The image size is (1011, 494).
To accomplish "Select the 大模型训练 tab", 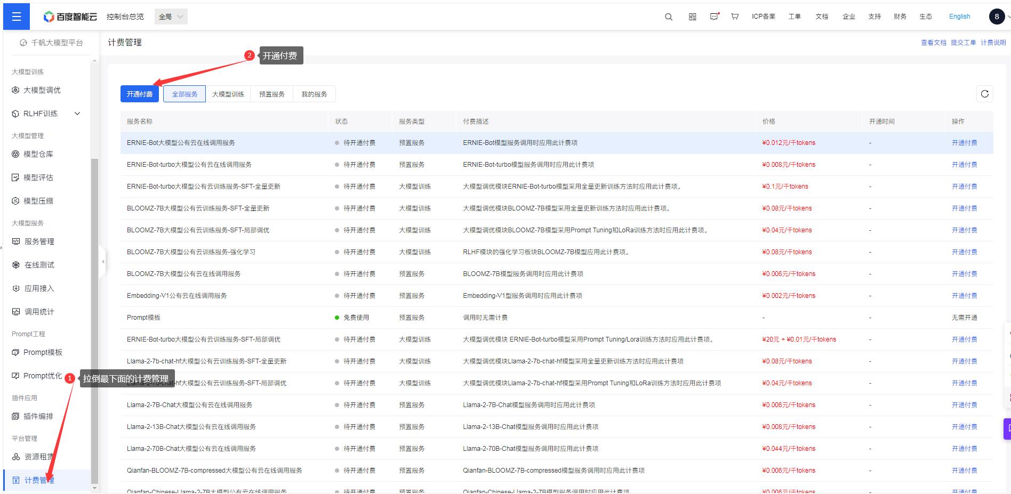I will coord(228,94).
